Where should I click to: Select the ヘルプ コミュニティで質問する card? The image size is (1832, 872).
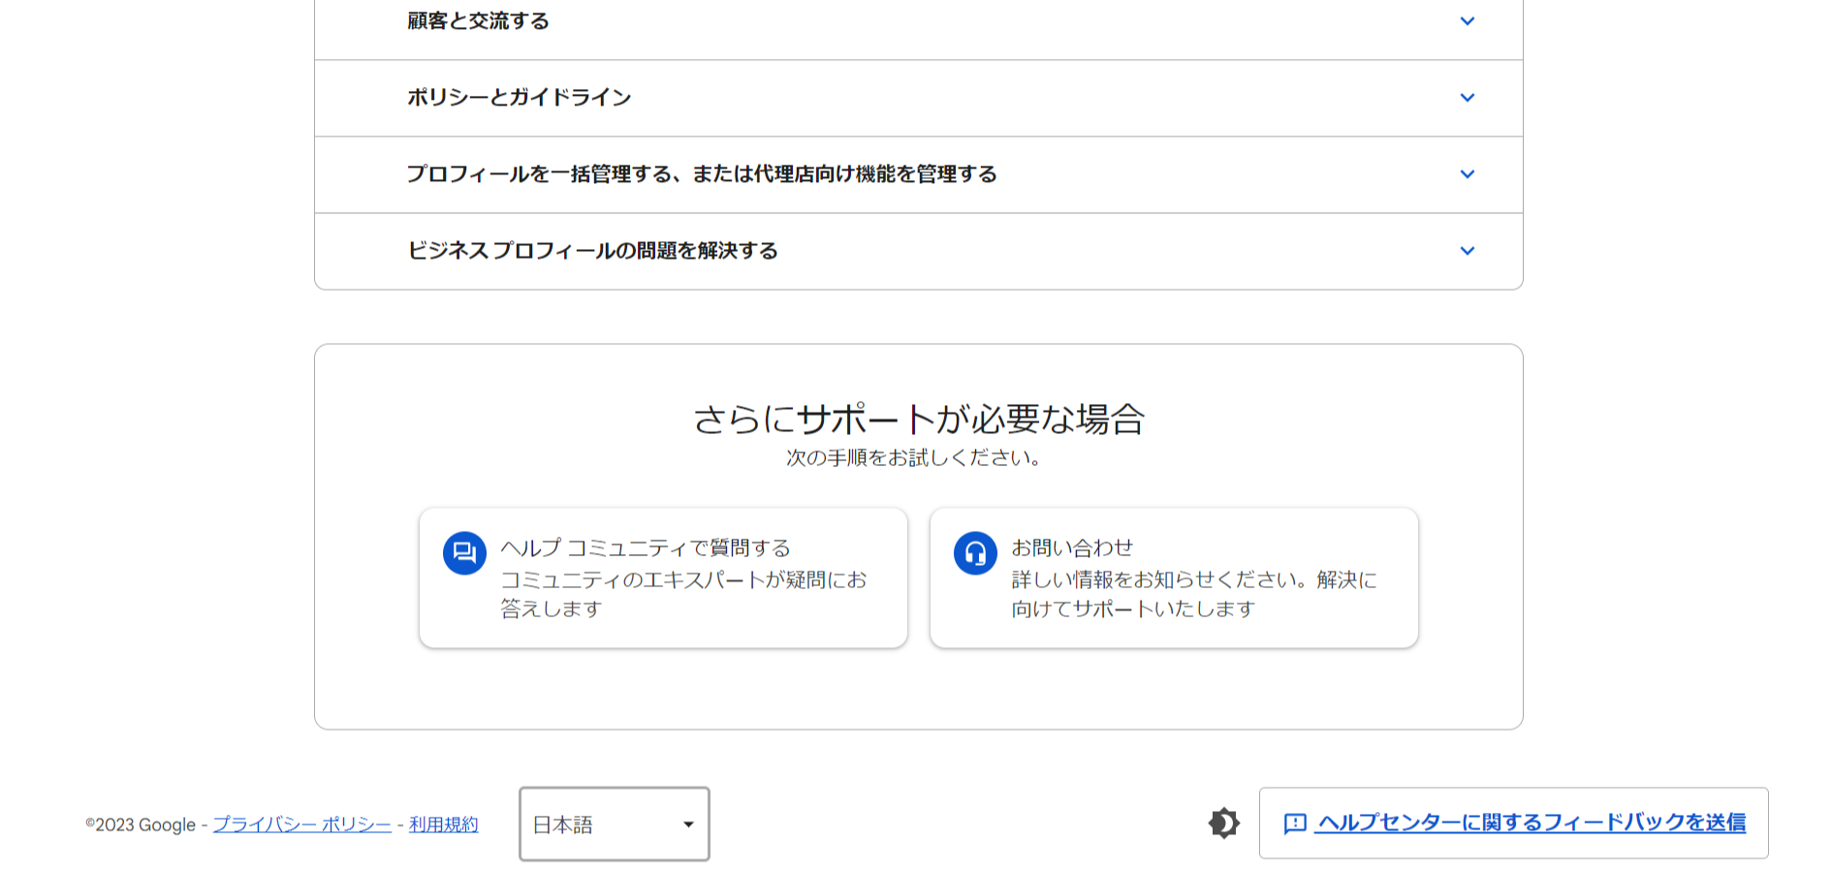pos(663,578)
